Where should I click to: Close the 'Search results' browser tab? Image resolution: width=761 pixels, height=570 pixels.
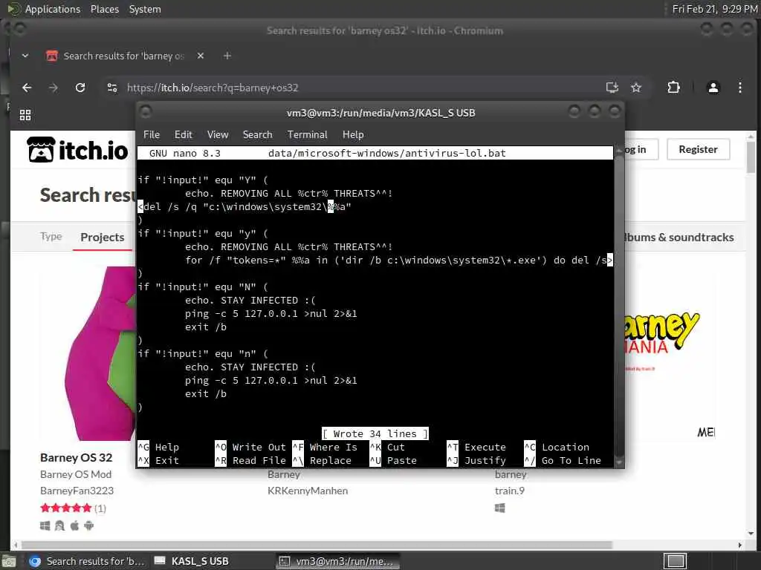(x=201, y=56)
